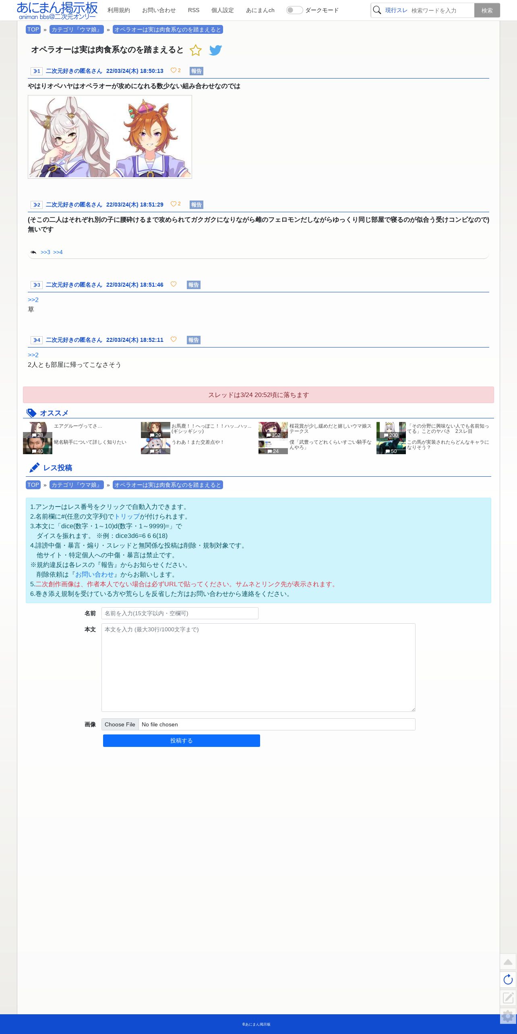
Task: Click the post number 2 anchor badge
Action: [x=37, y=205]
